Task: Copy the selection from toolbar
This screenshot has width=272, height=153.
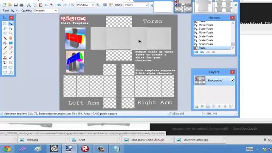Action: pyautogui.click(x=34, y=5)
